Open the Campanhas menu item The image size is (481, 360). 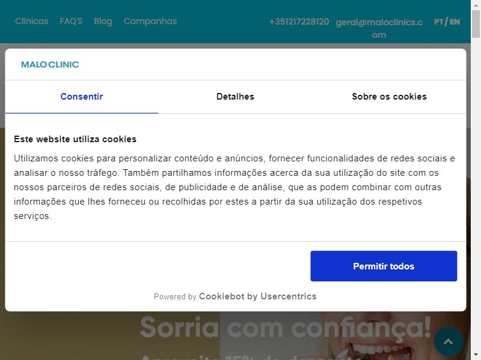point(150,21)
